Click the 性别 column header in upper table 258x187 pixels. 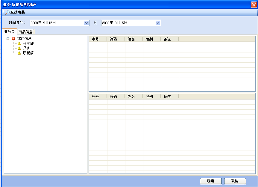coord(152,39)
